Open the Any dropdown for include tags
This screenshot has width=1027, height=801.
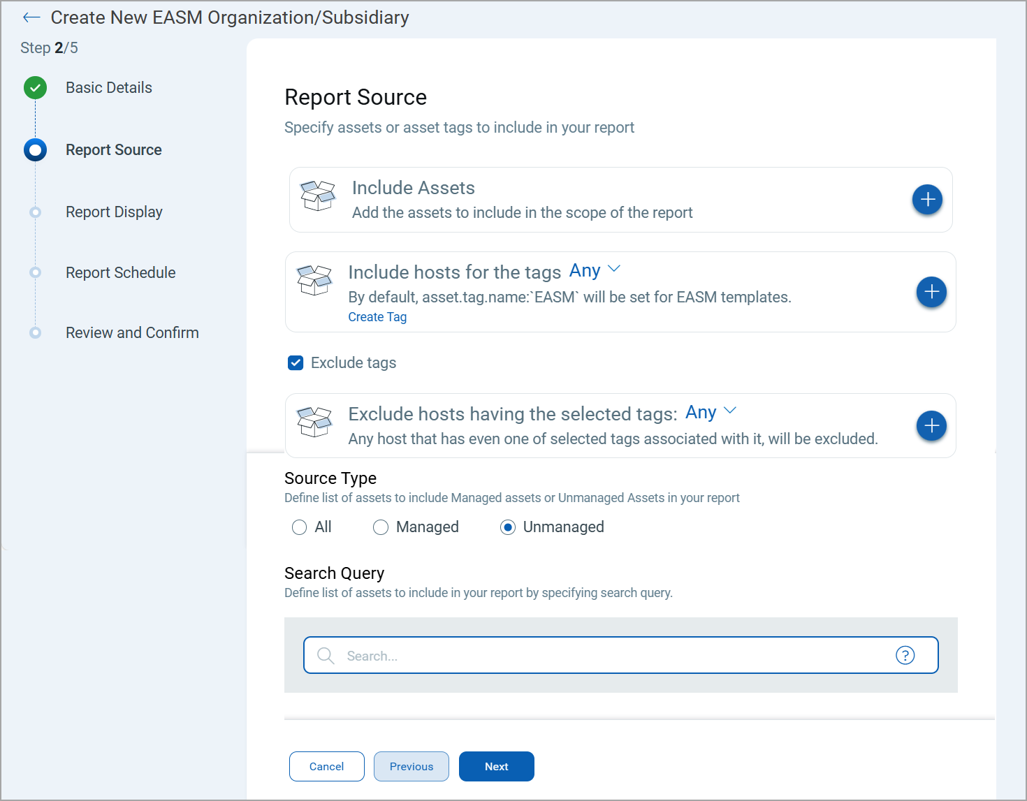click(x=595, y=270)
